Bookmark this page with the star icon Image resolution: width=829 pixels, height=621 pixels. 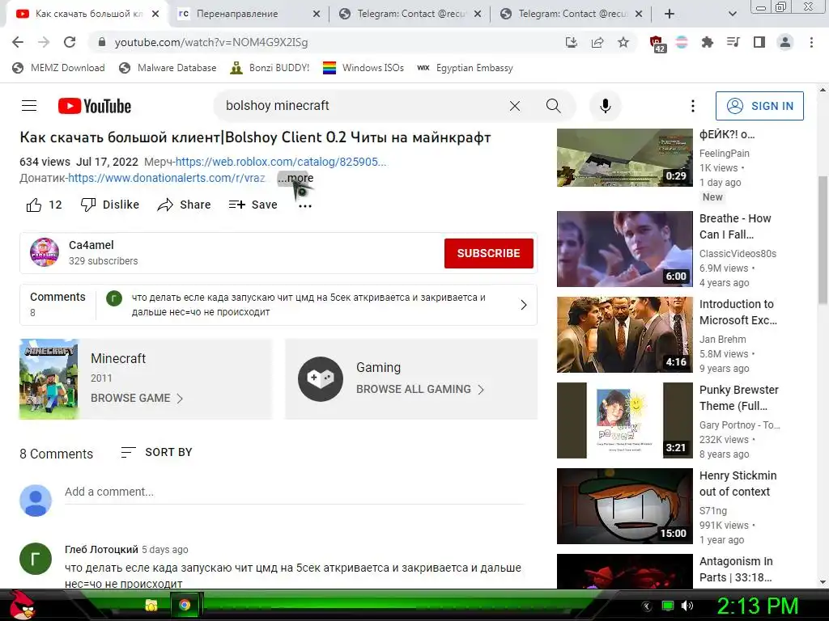pos(623,42)
